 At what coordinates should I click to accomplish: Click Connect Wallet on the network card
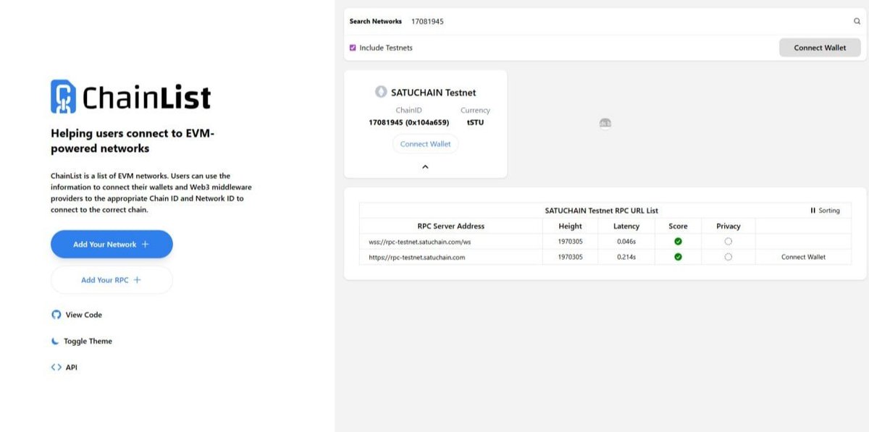tap(425, 143)
